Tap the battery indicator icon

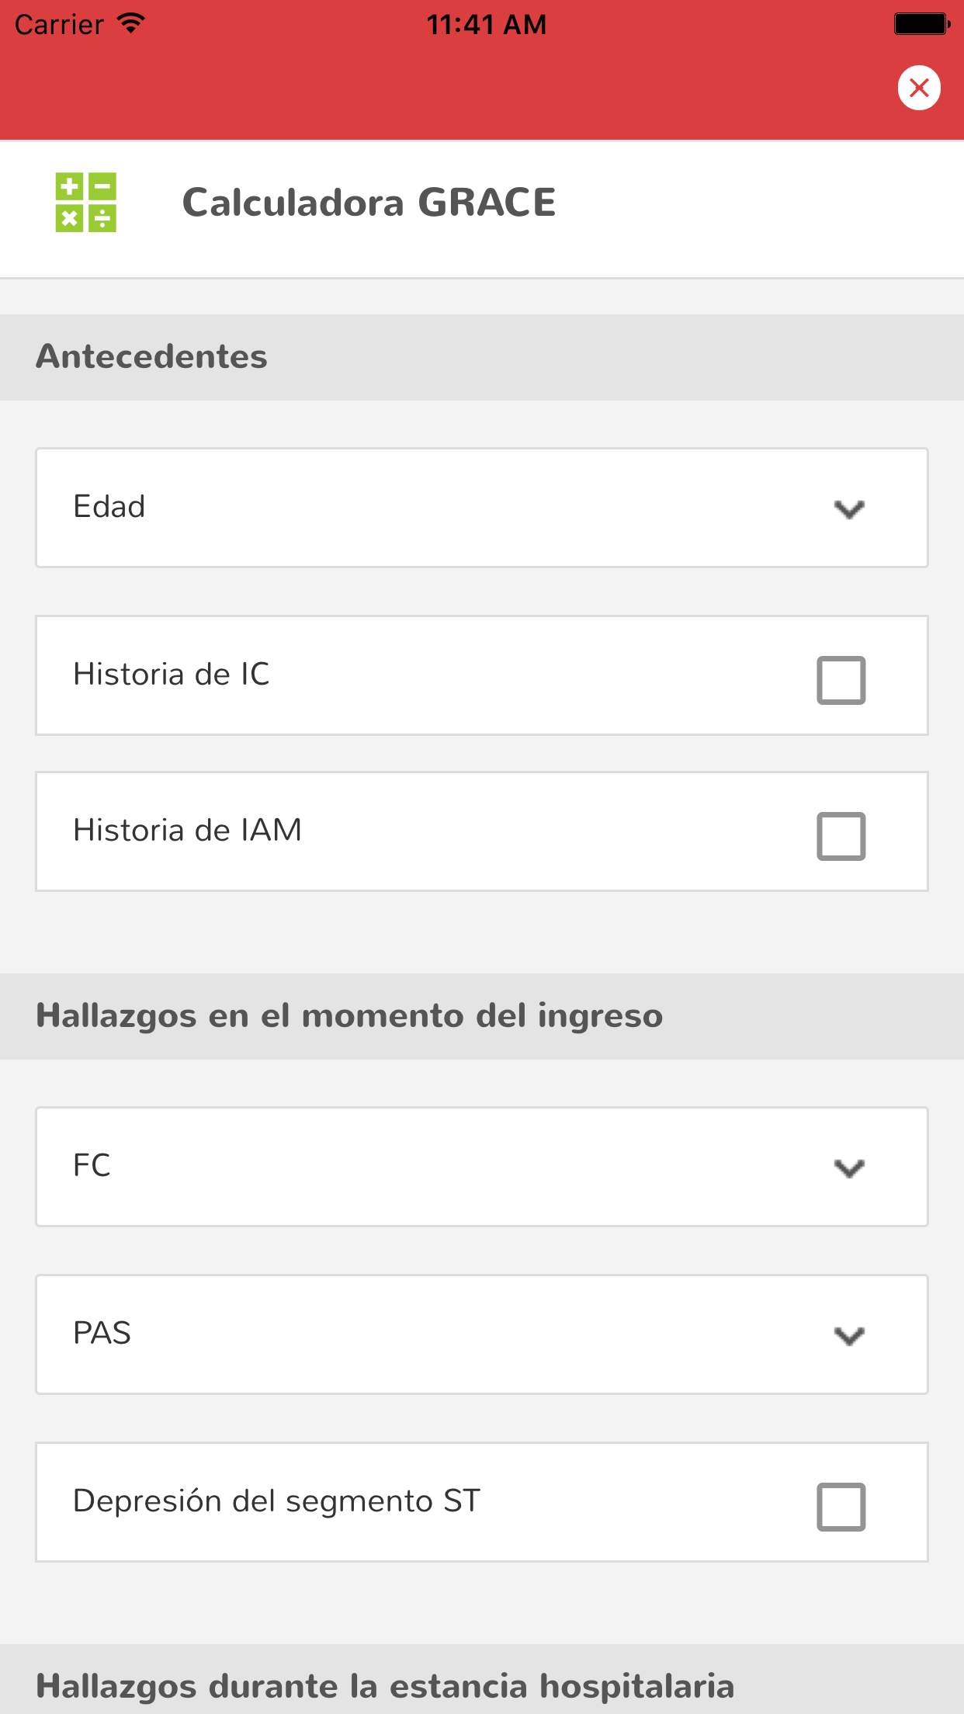(x=921, y=24)
